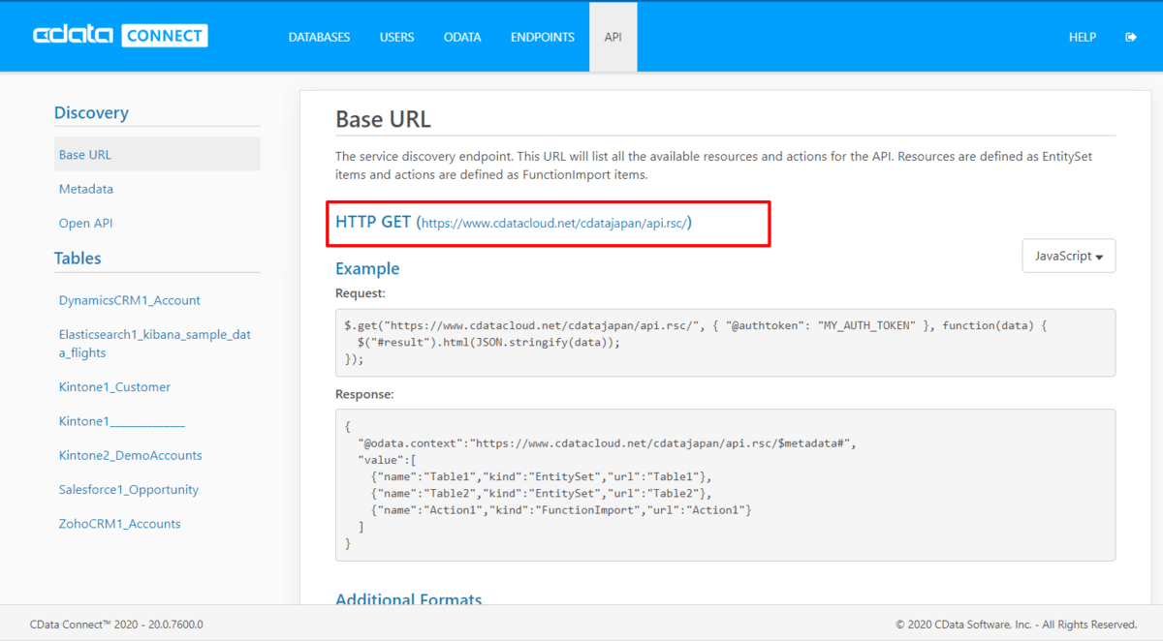Click the API tab

613,37
